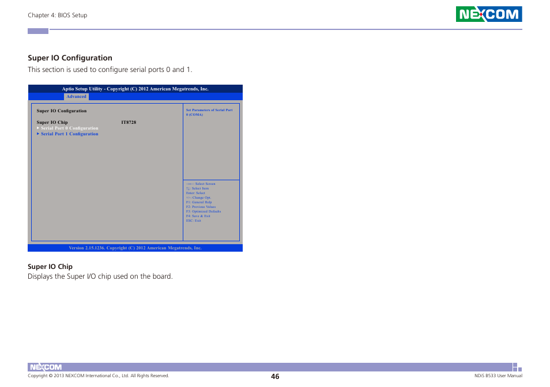This screenshot has width=550, height=387.
Task: Click the Super IO Configuration title inside BIOS
Action: click(61, 111)
